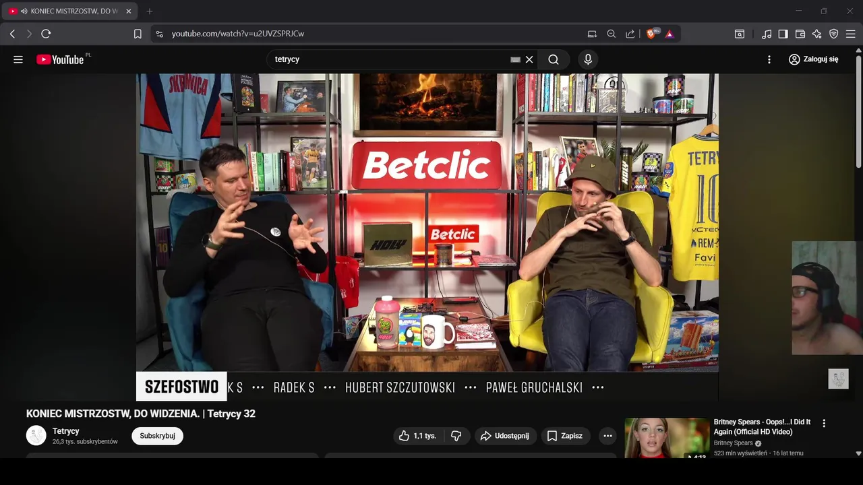The height and width of the screenshot is (485, 863).
Task: Reload the current page
Action: coord(46,34)
